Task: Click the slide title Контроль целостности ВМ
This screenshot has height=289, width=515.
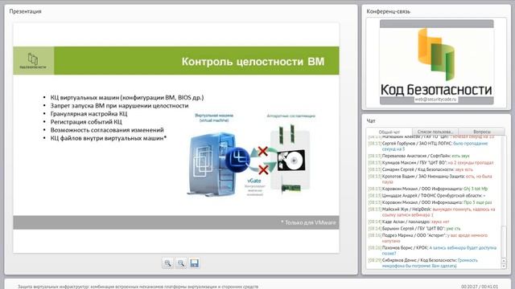Action: [253, 61]
